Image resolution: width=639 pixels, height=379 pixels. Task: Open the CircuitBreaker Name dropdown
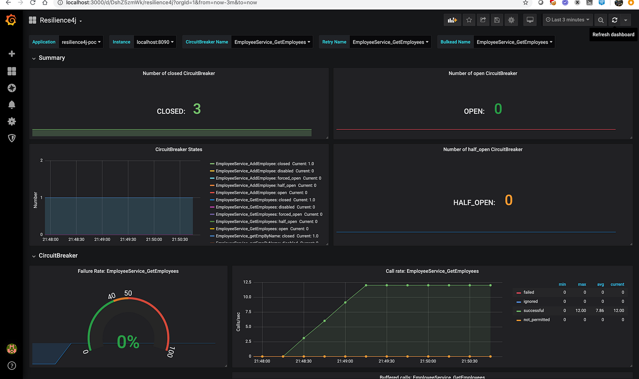pyautogui.click(x=272, y=42)
